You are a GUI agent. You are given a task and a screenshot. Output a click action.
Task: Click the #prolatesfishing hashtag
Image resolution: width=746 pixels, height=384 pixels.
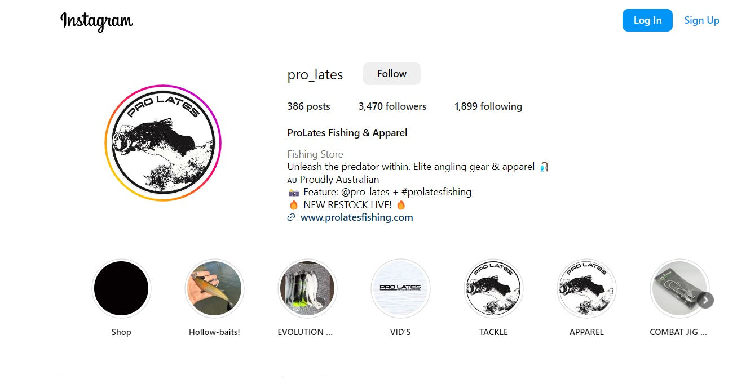click(x=436, y=192)
